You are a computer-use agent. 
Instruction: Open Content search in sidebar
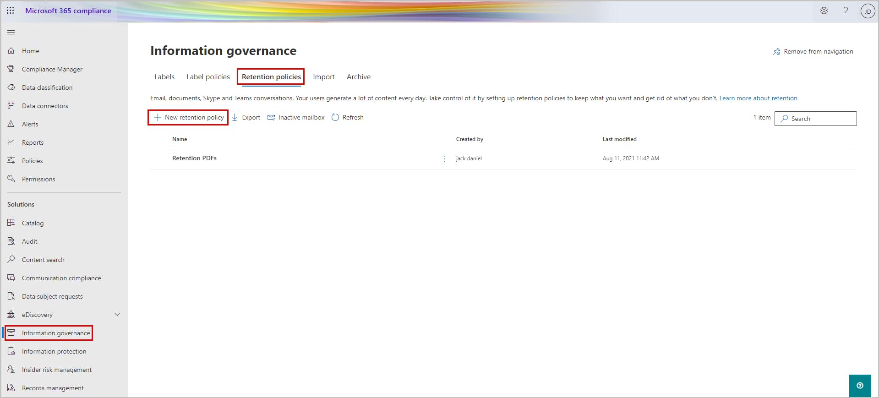pyautogui.click(x=43, y=260)
